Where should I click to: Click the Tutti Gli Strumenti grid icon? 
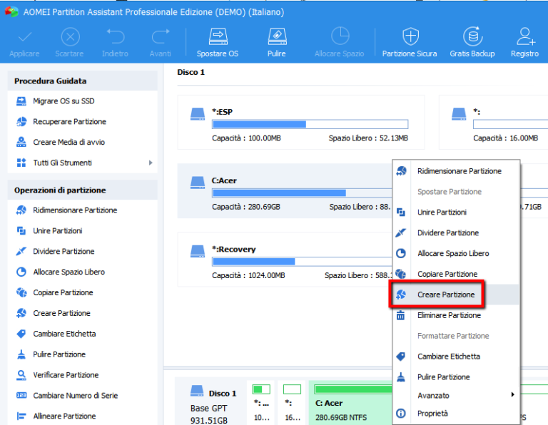21,163
